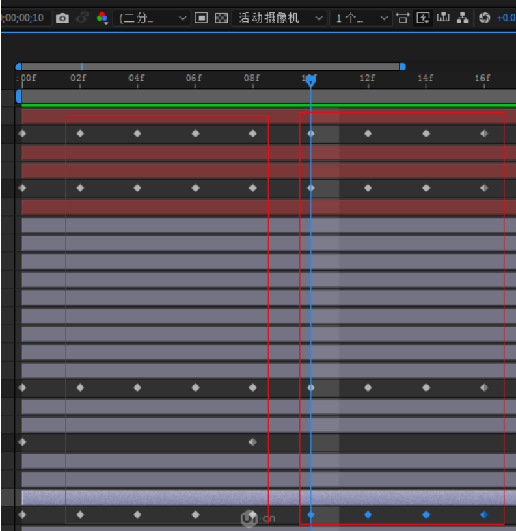The image size is (516, 531).
Task: Select the 04f keyframe in the topmost keyframe row
Action: point(137,133)
